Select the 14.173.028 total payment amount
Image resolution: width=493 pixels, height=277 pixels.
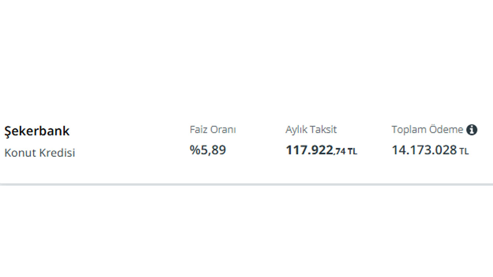(424, 150)
